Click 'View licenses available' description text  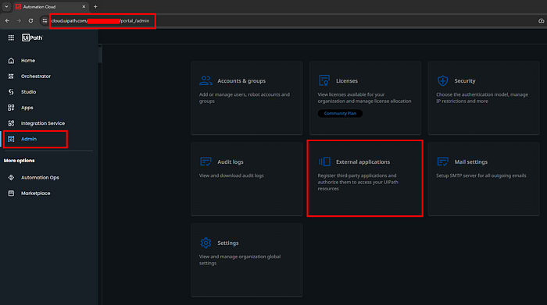365,98
